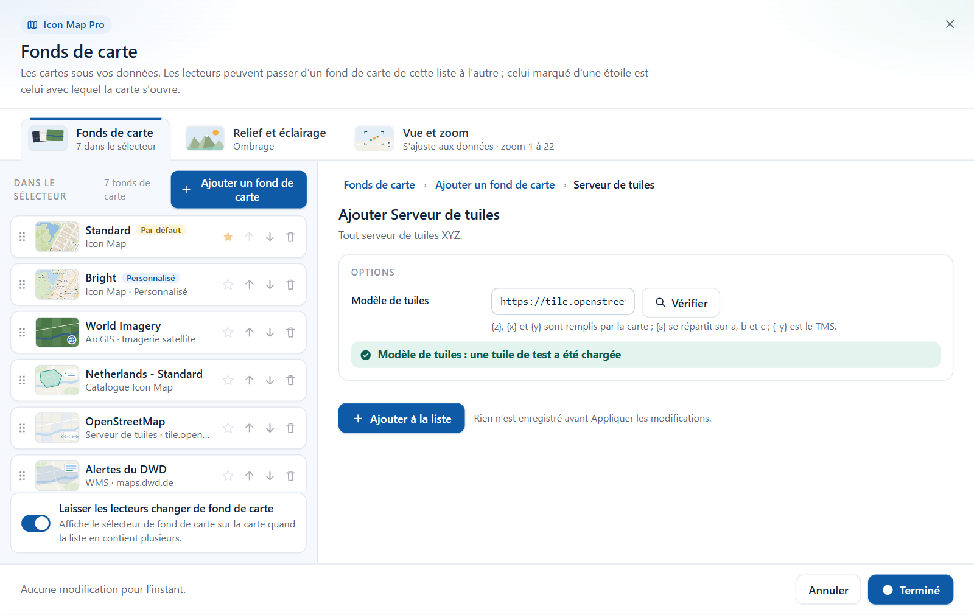Viewport: 974px width, 615px height.
Task: Select the Bright basemap thumbnail
Action: [x=57, y=284]
